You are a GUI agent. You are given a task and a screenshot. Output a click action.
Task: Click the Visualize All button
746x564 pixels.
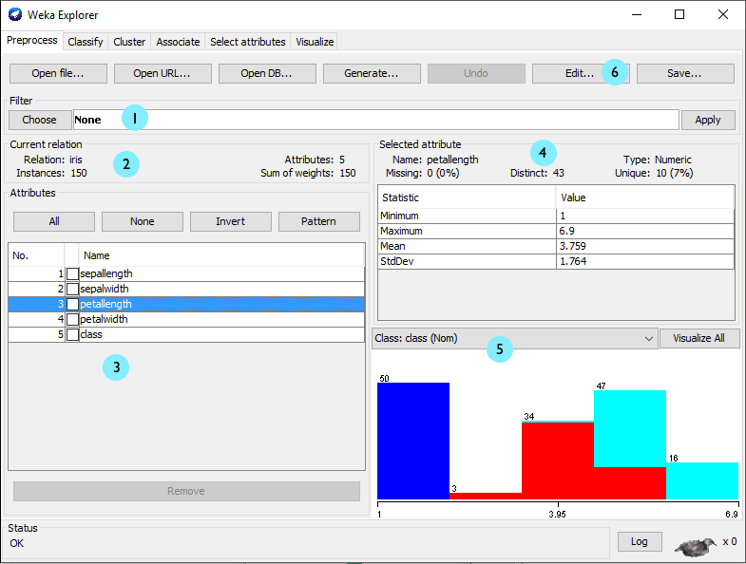click(698, 339)
